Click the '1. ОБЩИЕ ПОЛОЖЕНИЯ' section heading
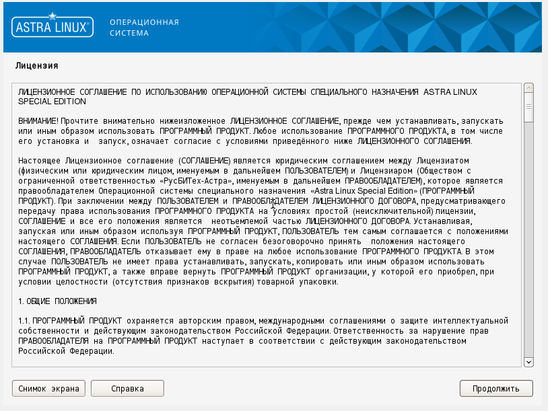The width and height of the screenshot is (548, 411). pyautogui.click(x=58, y=301)
